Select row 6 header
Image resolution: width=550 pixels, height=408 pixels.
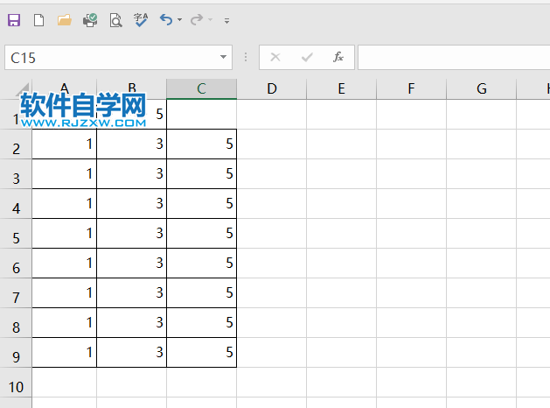pos(16,264)
